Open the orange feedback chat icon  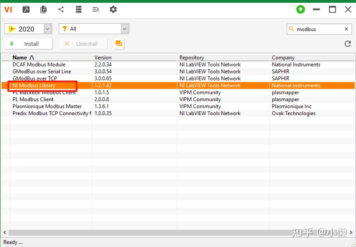click(119, 44)
